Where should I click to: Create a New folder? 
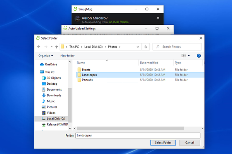(67, 56)
